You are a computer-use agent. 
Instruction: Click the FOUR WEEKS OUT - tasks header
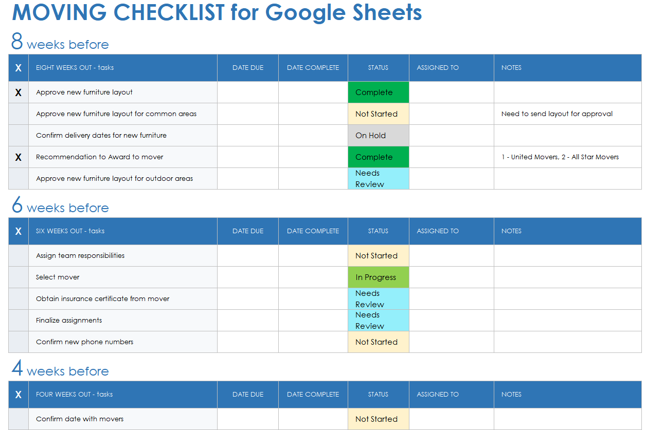[x=75, y=395]
